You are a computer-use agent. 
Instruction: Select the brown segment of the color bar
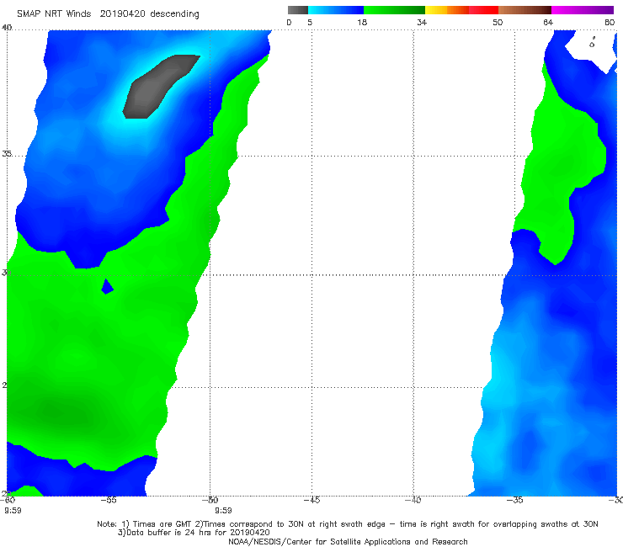524,10
